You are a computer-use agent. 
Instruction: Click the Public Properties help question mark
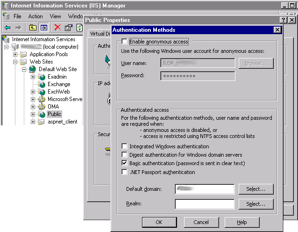tap(284, 20)
